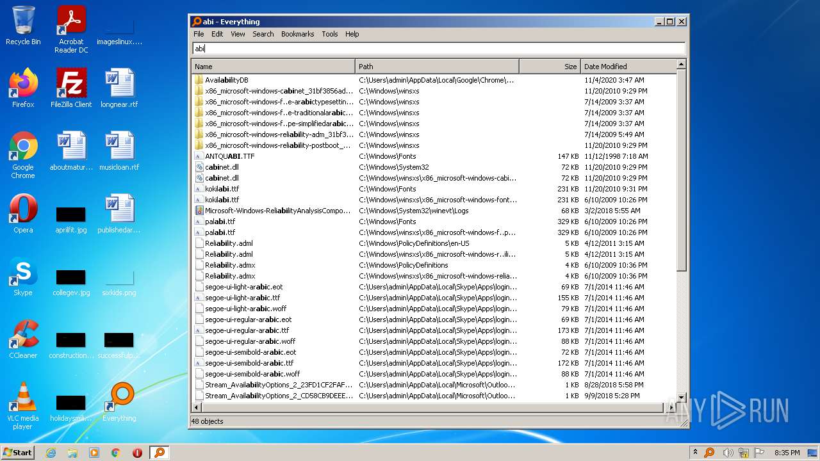Viewport: 820px width, 461px height.
Task: Open the Edit menu
Action: 217,34
